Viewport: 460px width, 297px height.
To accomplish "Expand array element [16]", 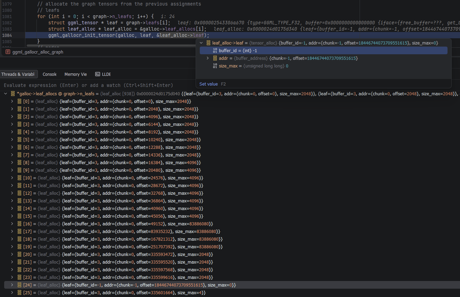I will [12, 224].
